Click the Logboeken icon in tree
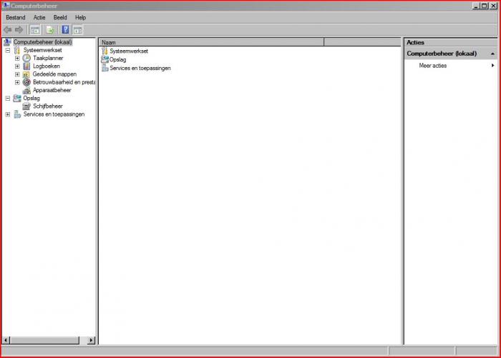The image size is (501, 358). click(27, 66)
